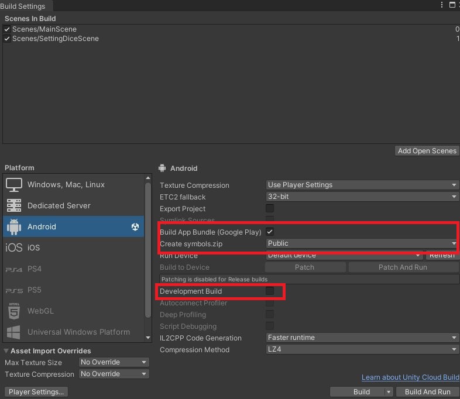Select the Scenes/MainScene entry
Screen dimensions: 460x399
(x=230, y=29)
